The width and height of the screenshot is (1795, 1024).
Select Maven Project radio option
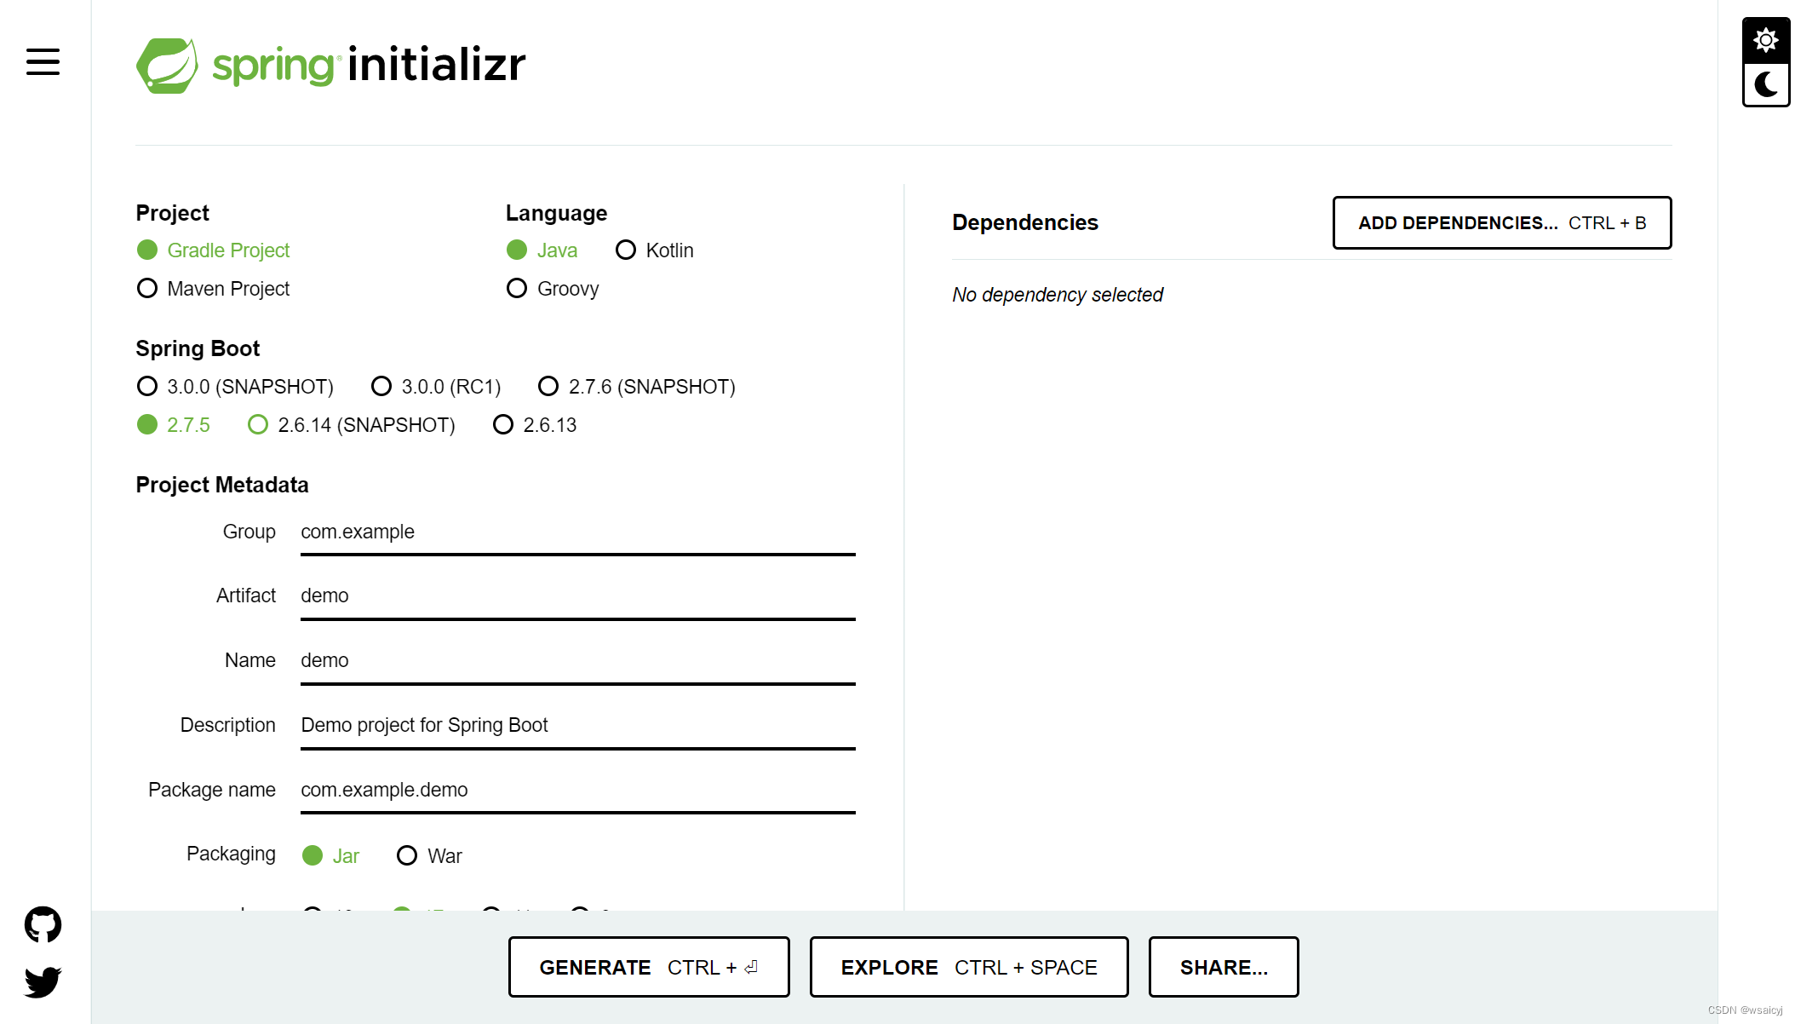tap(213, 288)
